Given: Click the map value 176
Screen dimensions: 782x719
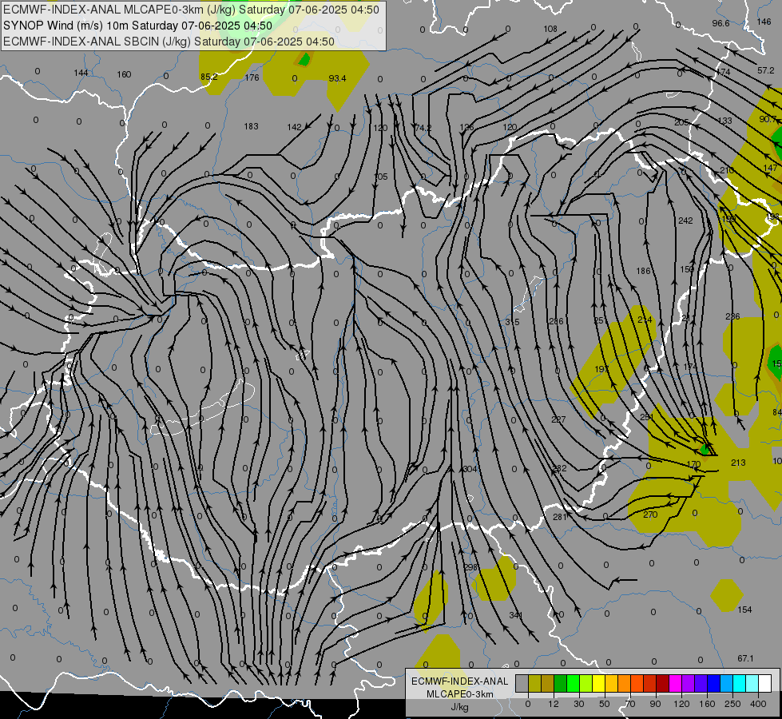Looking at the screenshot, I should [252, 77].
